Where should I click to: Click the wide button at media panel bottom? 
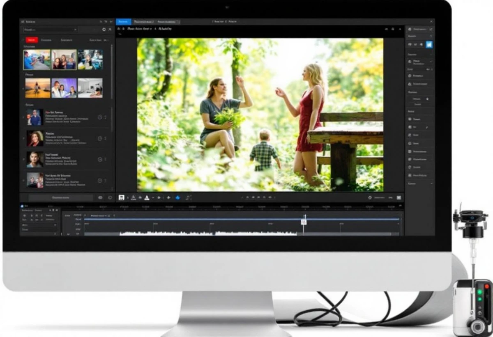[x=61, y=197]
